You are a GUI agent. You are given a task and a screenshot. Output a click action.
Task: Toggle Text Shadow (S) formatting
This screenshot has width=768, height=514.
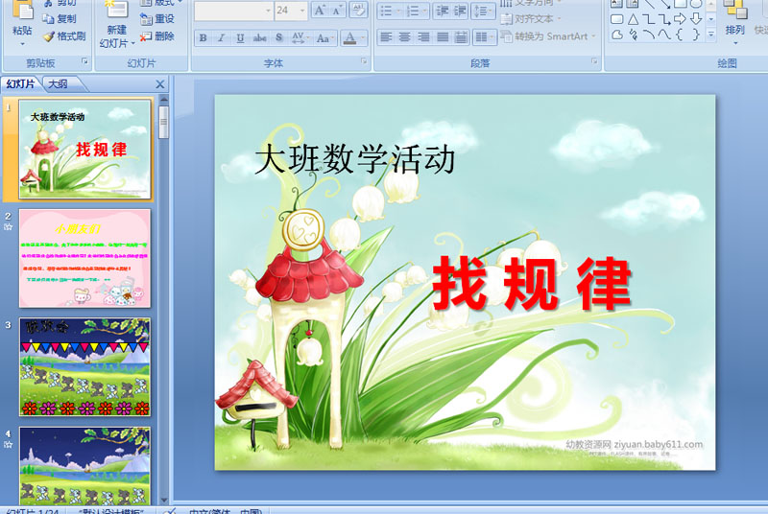tap(278, 37)
